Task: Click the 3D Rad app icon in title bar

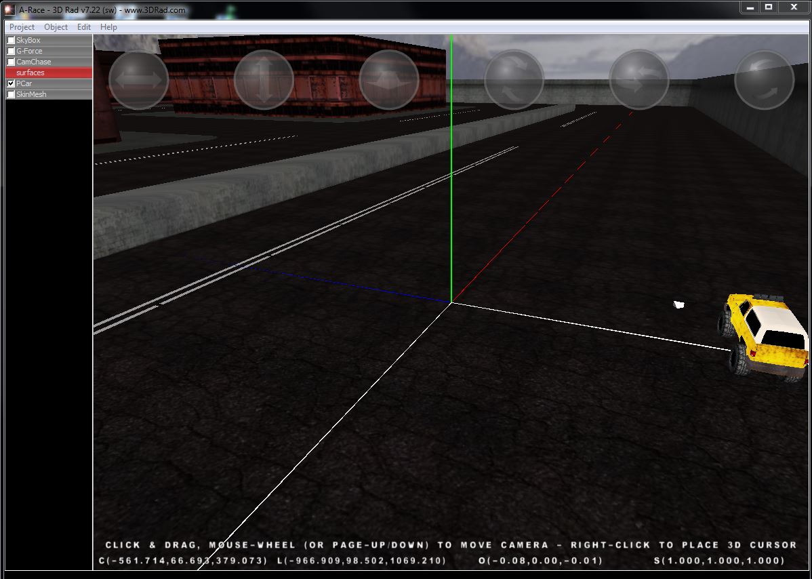Action: tap(9, 10)
